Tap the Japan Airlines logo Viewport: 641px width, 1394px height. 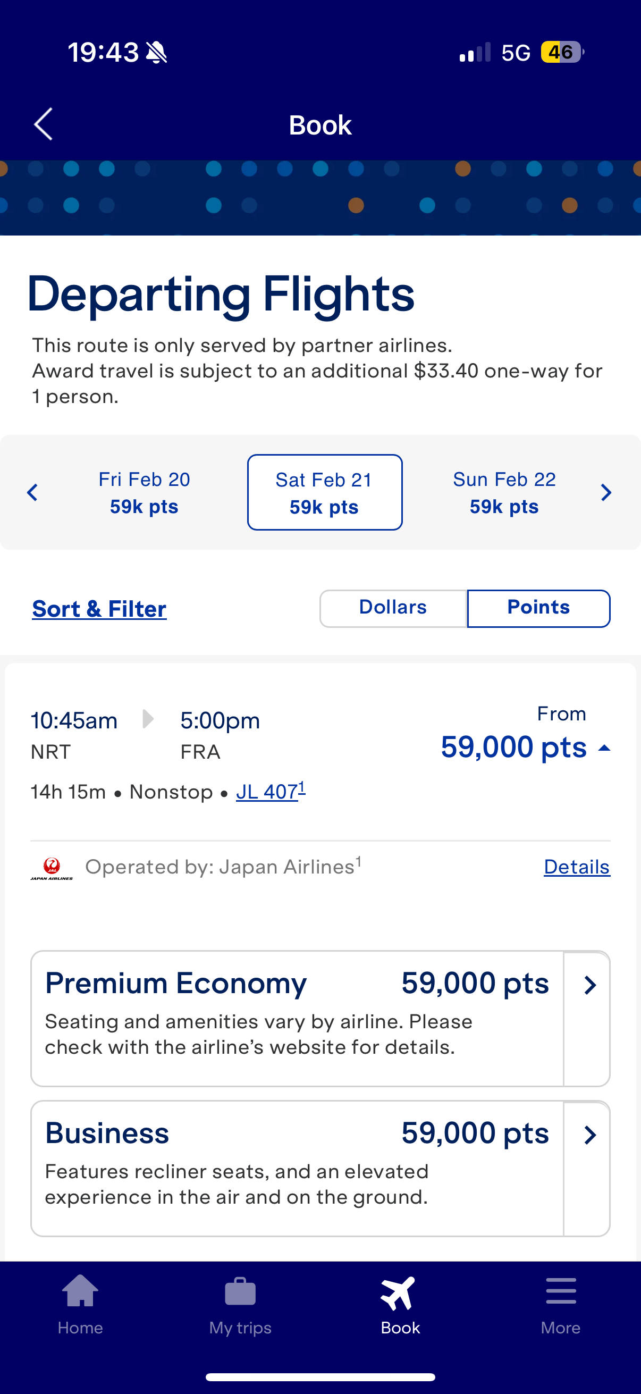coord(52,868)
